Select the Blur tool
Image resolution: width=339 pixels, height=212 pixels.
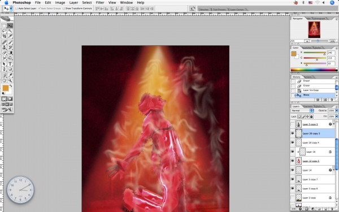coord(4,58)
